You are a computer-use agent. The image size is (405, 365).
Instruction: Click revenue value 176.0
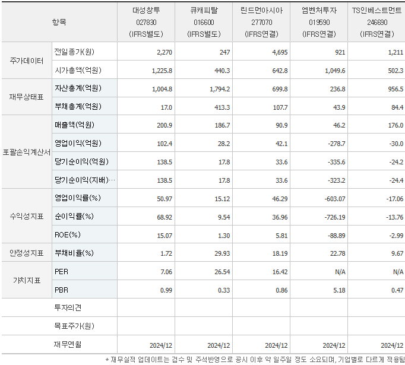tap(395, 125)
